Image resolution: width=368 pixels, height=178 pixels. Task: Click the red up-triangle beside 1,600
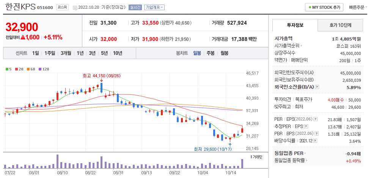(23, 37)
